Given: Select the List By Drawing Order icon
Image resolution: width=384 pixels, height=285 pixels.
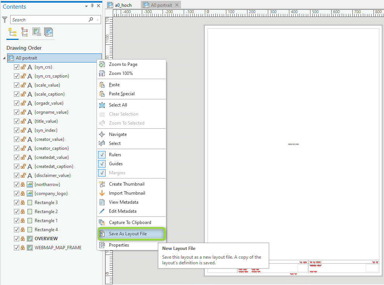Looking at the screenshot, I should [x=12, y=32].
